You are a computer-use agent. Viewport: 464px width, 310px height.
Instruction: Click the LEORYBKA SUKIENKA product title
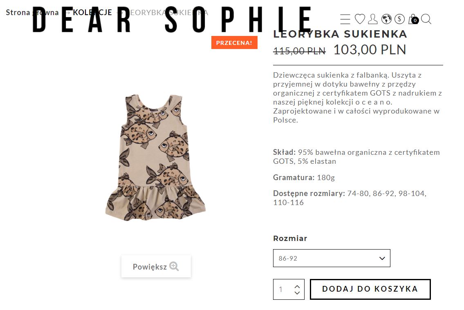340,34
